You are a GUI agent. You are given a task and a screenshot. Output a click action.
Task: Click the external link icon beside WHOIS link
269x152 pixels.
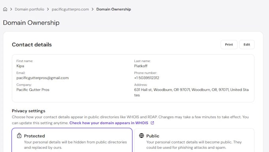pos(152,123)
